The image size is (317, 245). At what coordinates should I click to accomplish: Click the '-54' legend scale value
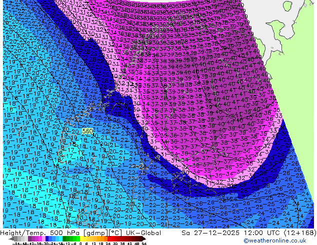point(16,243)
